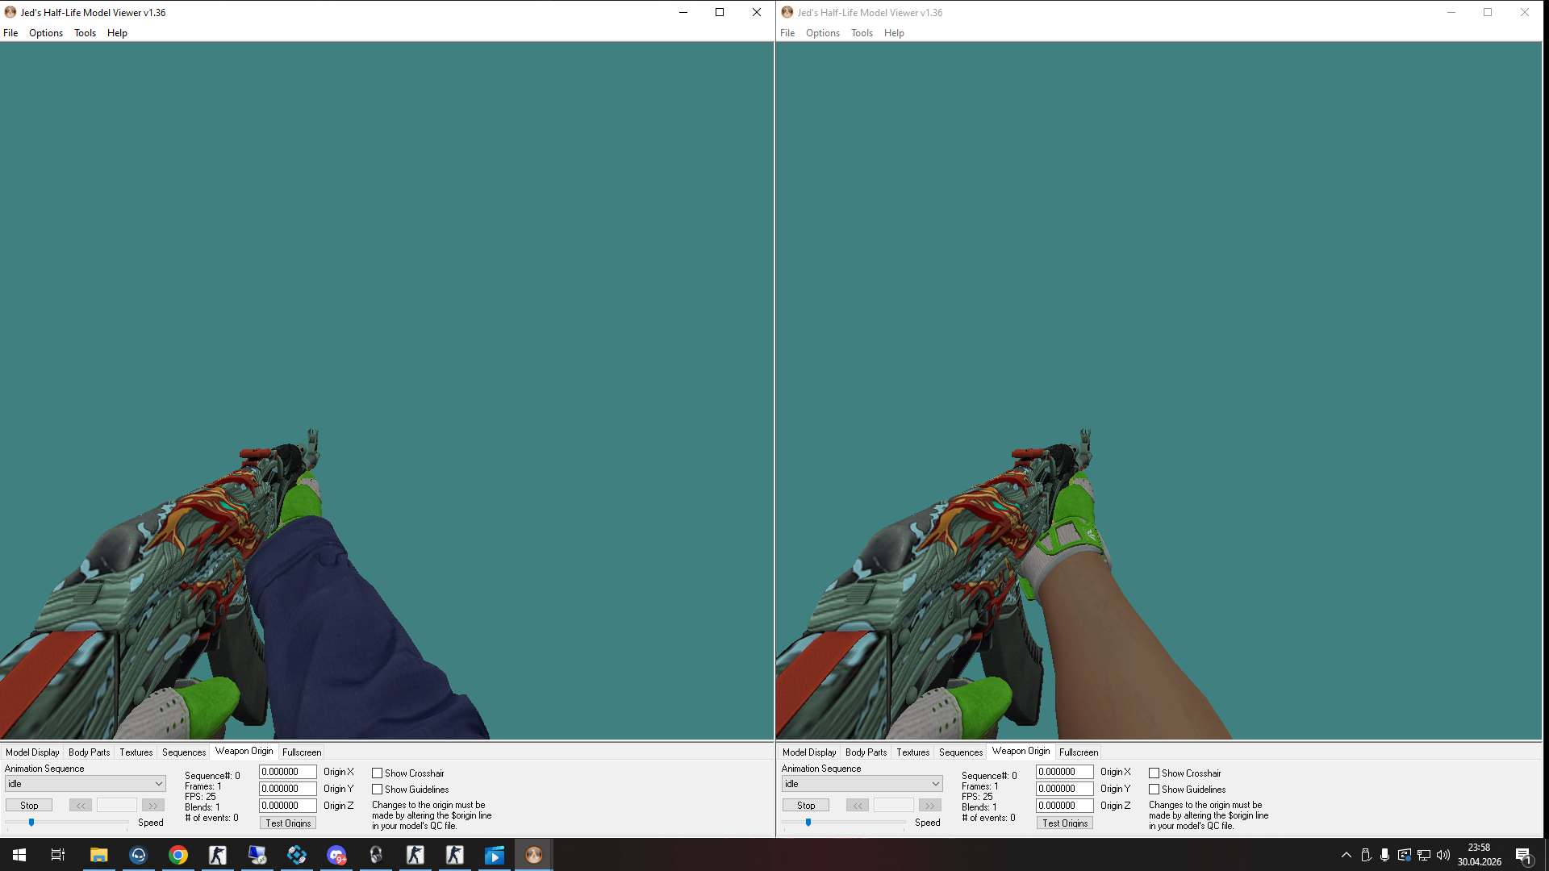Click the Origin Y field, right window
Image resolution: width=1549 pixels, height=871 pixels.
coord(1065,790)
